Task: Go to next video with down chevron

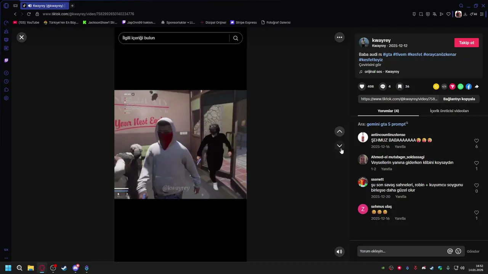Action: (339, 146)
